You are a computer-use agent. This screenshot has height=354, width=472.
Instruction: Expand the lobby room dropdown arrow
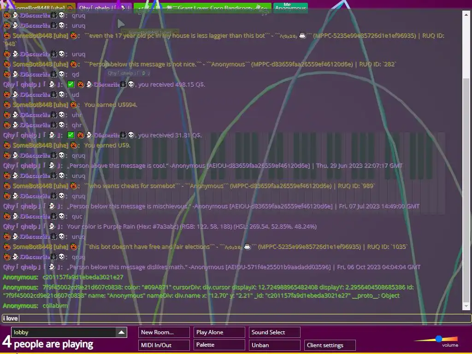[x=121, y=332]
